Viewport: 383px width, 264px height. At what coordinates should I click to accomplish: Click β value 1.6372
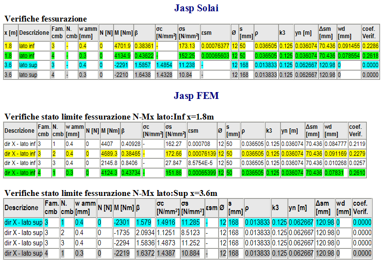click(x=145, y=253)
